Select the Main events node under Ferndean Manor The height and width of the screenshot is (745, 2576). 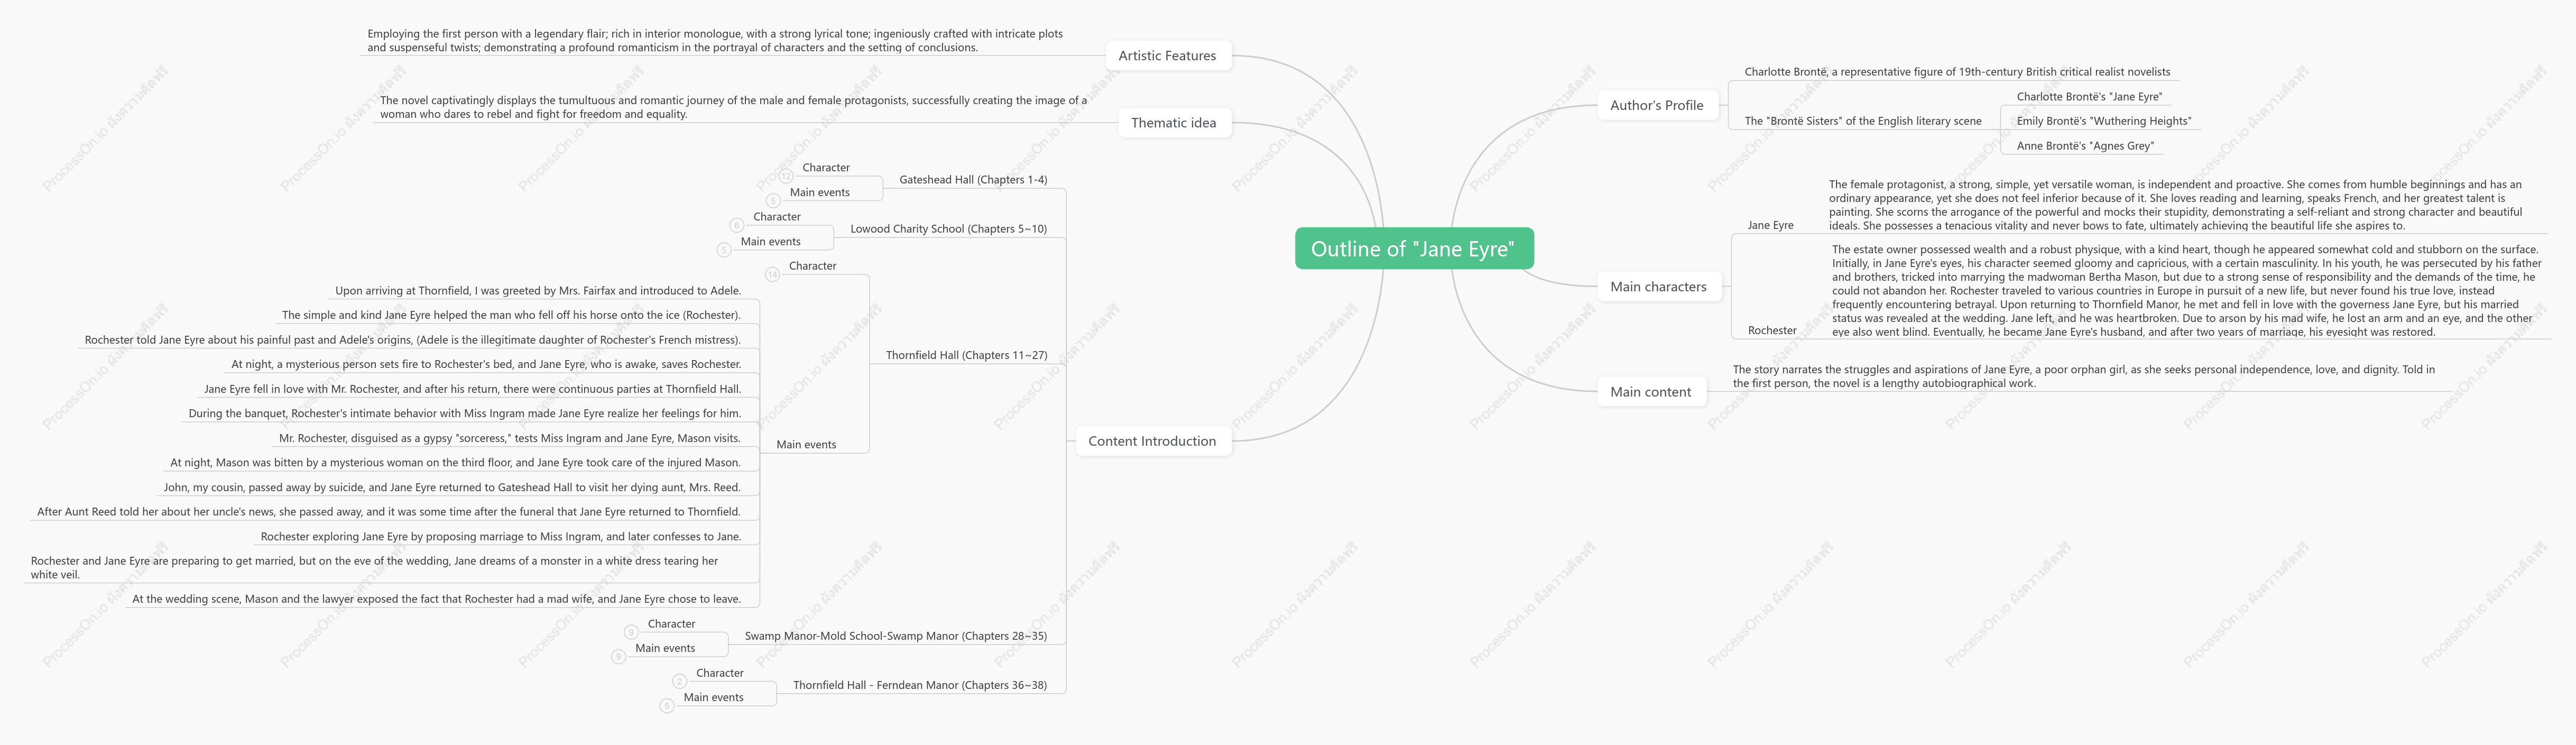(714, 698)
